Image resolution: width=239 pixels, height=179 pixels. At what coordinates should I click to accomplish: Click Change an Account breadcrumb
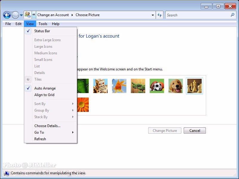[x=53, y=15]
